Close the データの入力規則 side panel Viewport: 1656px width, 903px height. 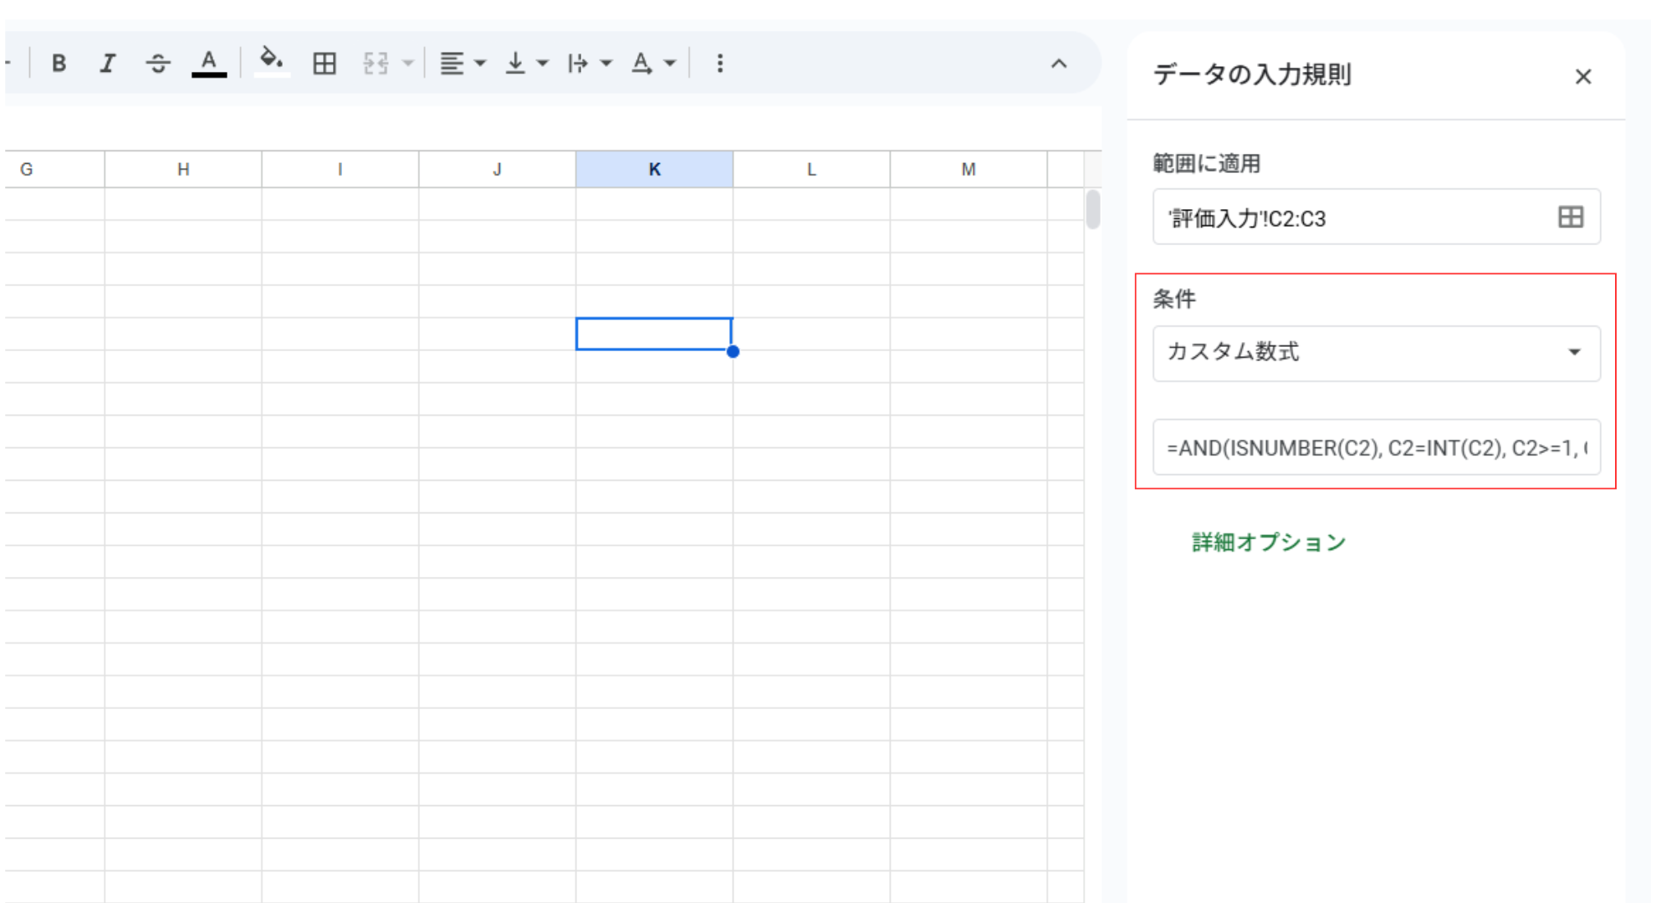(1583, 77)
